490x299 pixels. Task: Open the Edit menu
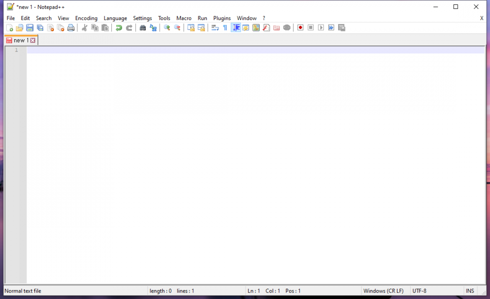[25, 18]
